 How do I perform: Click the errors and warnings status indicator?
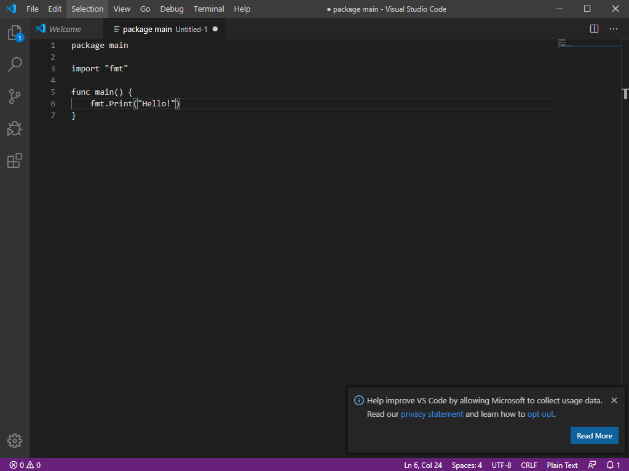25,465
